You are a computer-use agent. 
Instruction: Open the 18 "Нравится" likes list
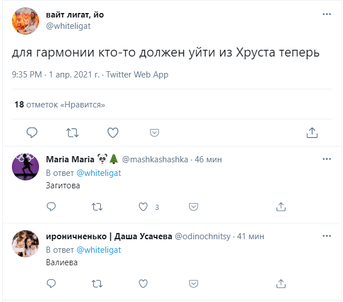pos(59,105)
